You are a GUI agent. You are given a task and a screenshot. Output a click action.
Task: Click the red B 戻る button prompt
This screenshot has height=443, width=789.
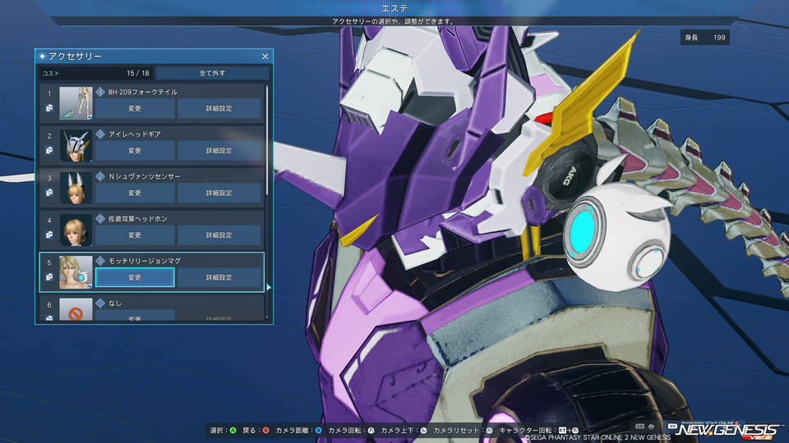click(265, 431)
